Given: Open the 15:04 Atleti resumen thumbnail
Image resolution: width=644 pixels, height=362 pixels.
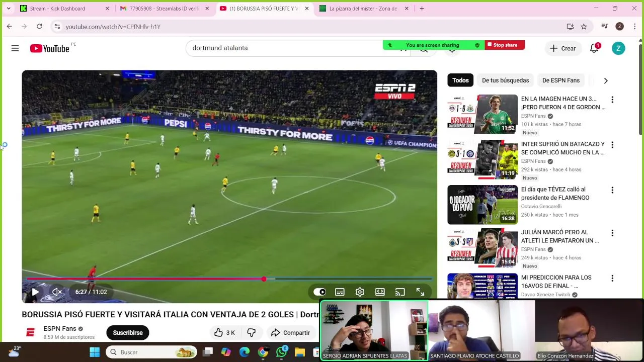Looking at the screenshot, I should (x=482, y=247).
